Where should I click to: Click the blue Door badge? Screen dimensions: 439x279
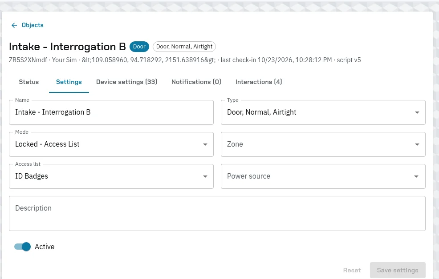pyautogui.click(x=139, y=47)
